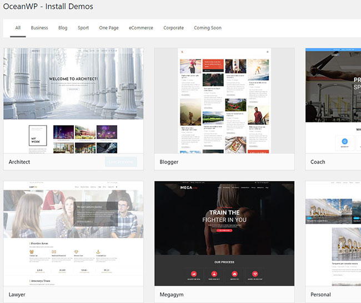Select the Corporate category tab
This screenshot has height=303, width=361.
173,28
